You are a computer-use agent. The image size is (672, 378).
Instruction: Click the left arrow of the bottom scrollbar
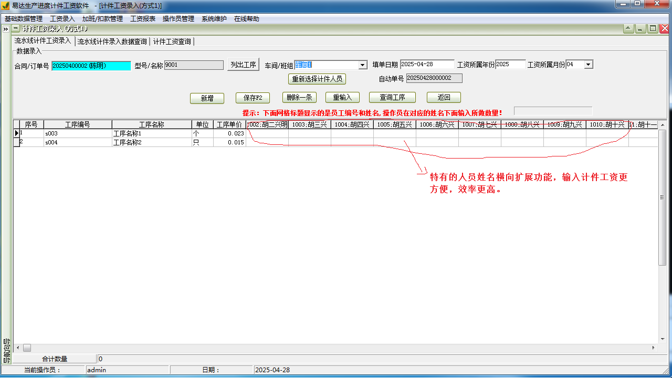tap(18, 347)
